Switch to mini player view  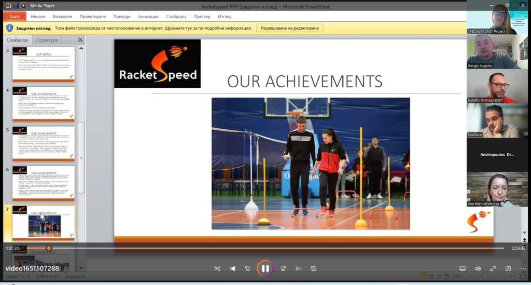tap(508, 268)
